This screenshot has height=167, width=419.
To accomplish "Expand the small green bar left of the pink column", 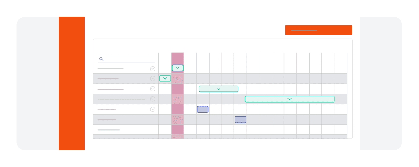I will [x=165, y=78].
